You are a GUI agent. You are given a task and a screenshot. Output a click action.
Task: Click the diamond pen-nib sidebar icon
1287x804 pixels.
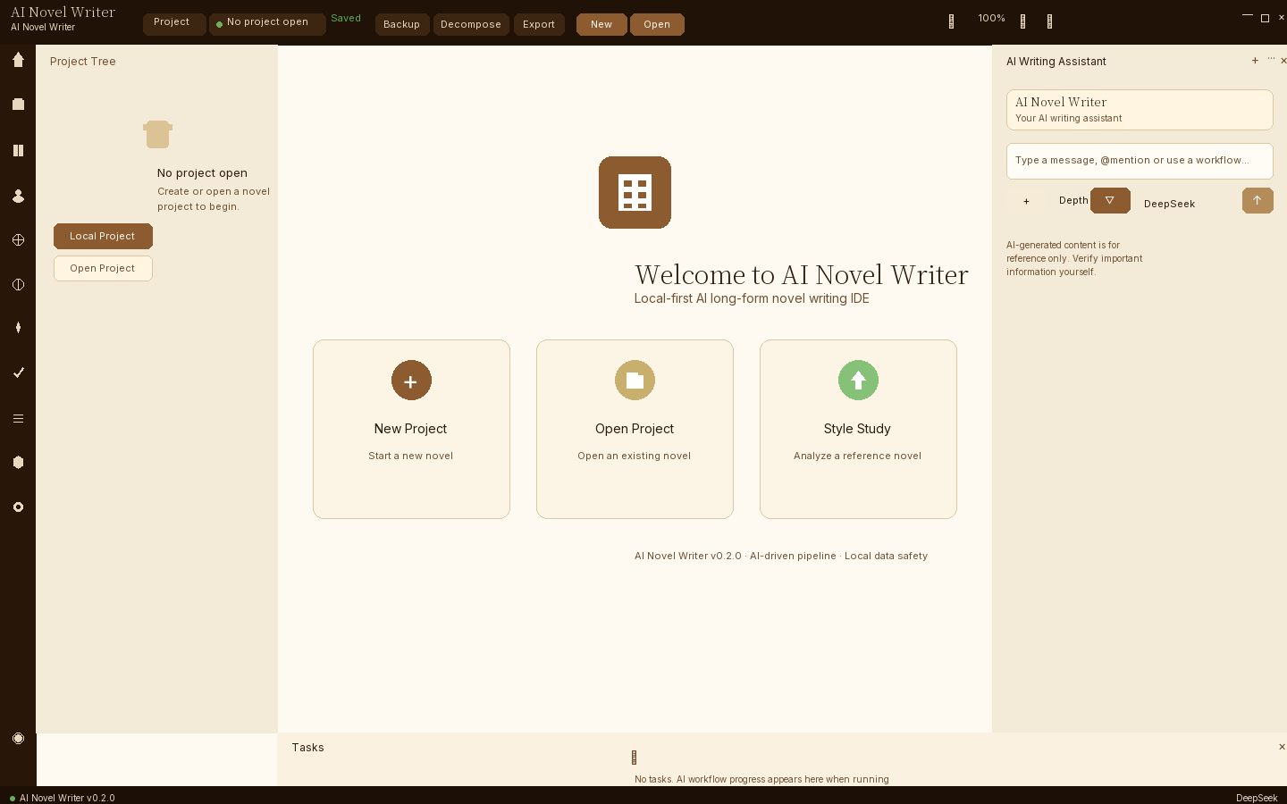[x=18, y=328]
